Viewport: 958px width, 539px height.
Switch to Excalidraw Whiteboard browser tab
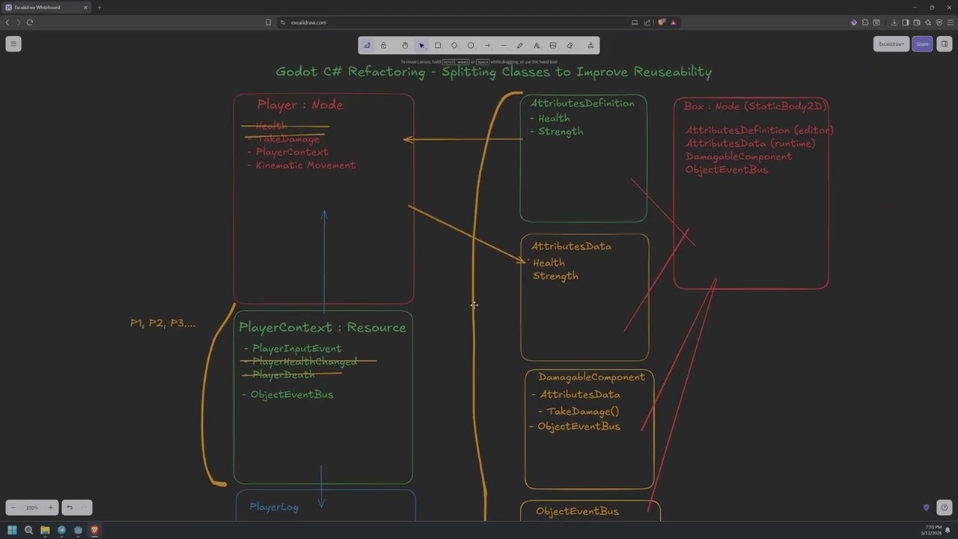tap(45, 7)
